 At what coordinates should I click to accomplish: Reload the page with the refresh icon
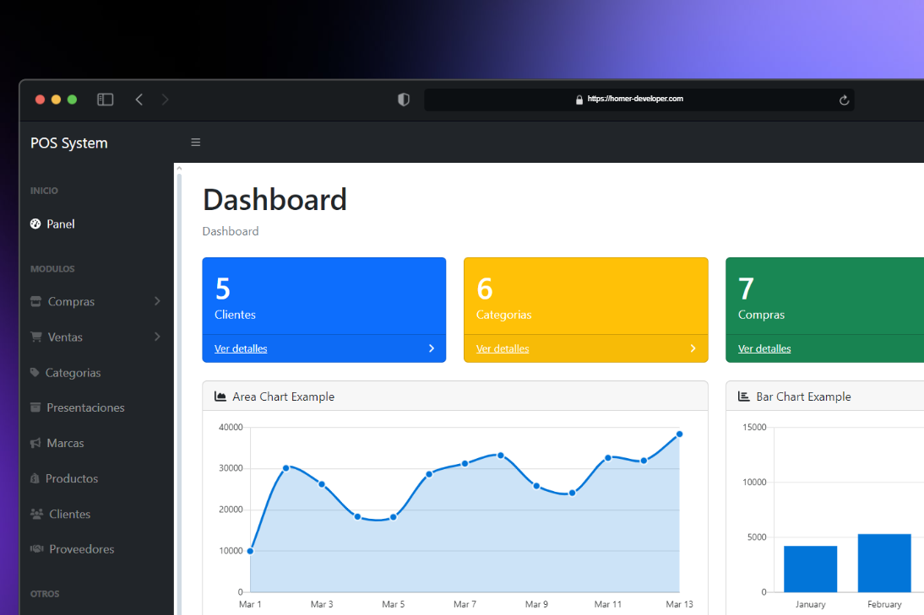click(844, 100)
